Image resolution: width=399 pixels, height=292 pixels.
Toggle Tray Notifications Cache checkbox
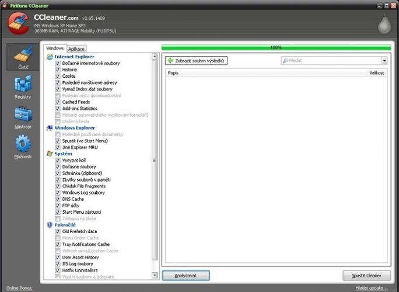pyautogui.click(x=58, y=245)
